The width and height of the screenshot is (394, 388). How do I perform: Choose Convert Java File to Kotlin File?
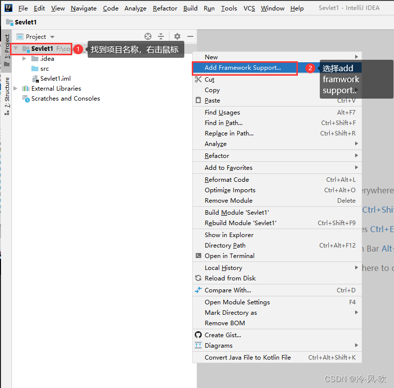(277, 357)
